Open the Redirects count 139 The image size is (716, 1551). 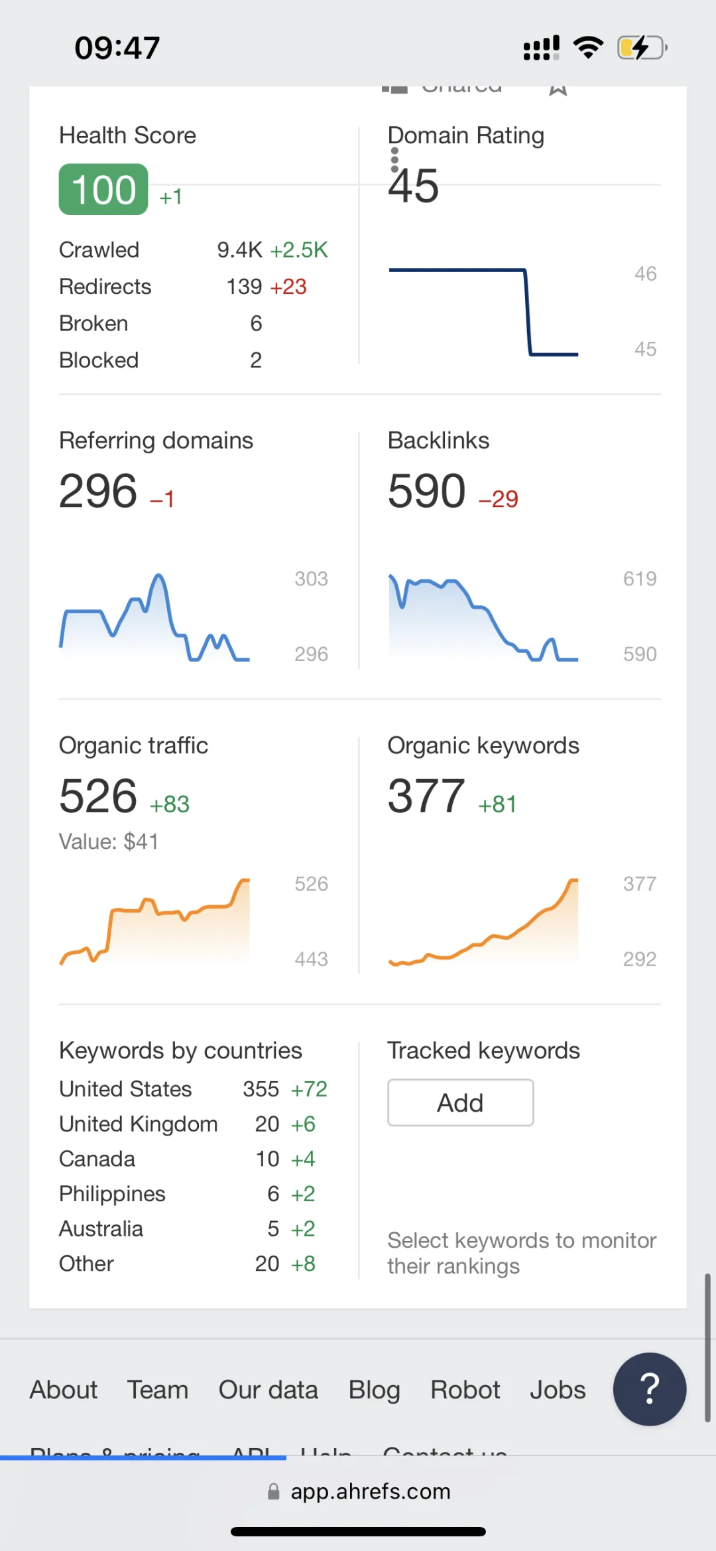click(245, 287)
